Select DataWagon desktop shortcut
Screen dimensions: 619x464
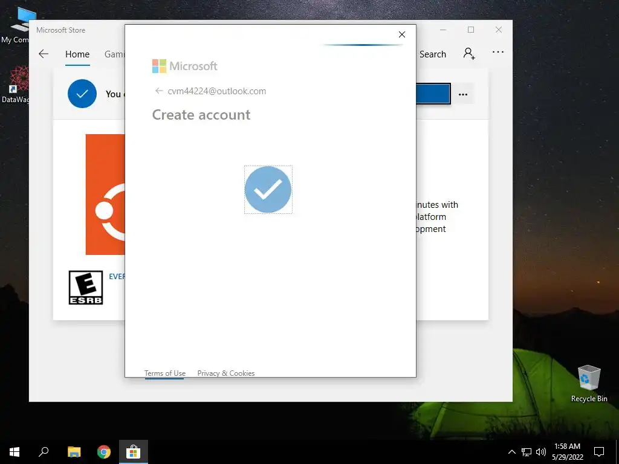point(16,85)
